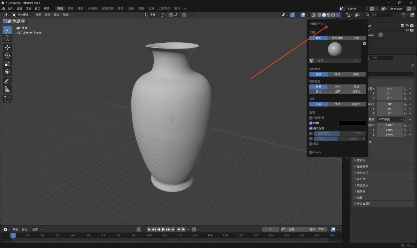Choose the Measure tool

pos(7,89)
